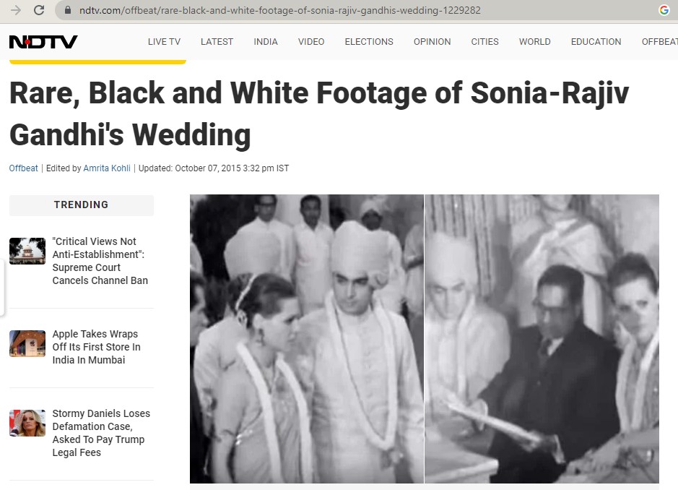Open the WORLD news section

point(534,41)
